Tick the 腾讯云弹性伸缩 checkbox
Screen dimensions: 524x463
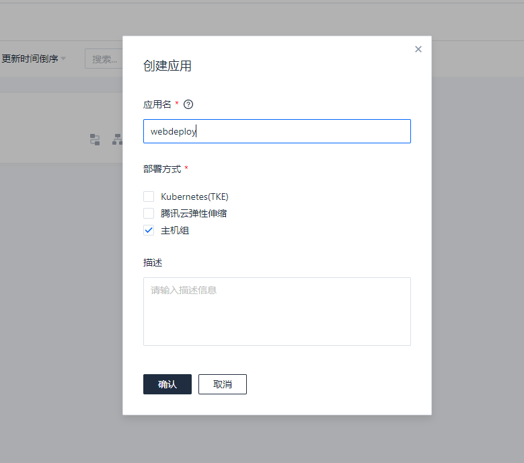pos(149,213)
